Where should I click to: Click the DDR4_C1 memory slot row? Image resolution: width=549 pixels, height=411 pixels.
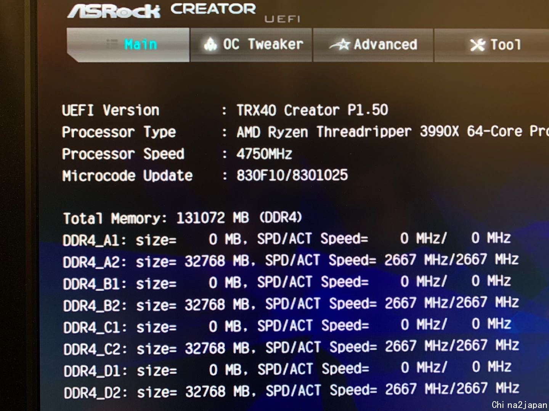pyautogui.click(x=287, y=326)
